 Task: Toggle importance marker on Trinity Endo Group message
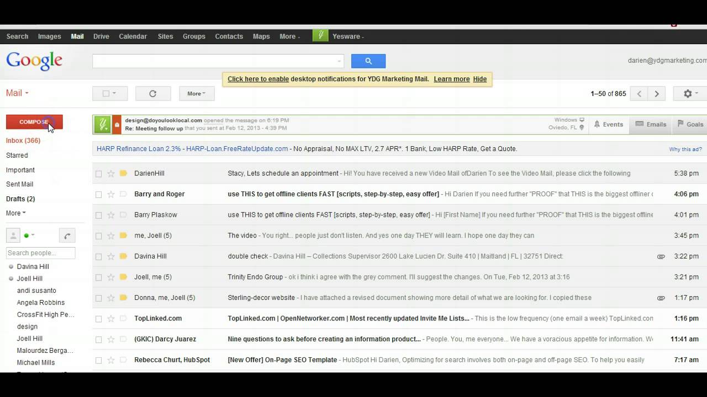(x=123, y=277)
